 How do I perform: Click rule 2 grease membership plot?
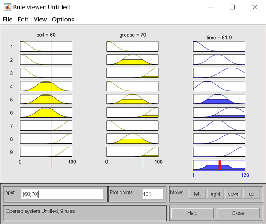click(x=132, y=59)
